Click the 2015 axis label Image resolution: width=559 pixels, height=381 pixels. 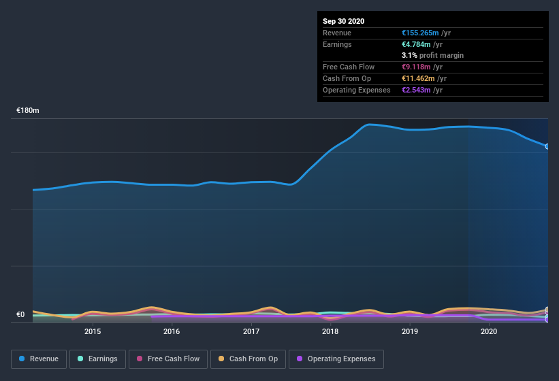pyautogui.click(x=93, y=331)
